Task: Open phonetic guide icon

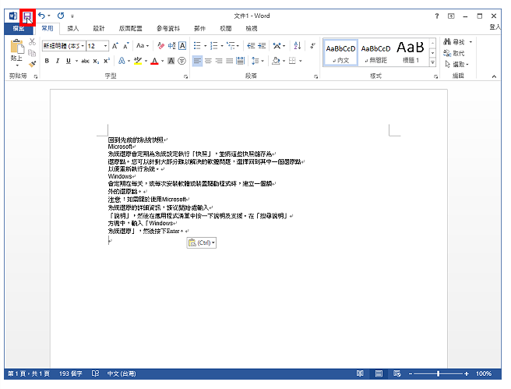Action: (x=171, y=46)
